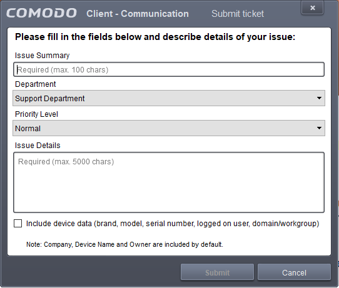
Task: Click the Submit button
Action: (217, 272)
